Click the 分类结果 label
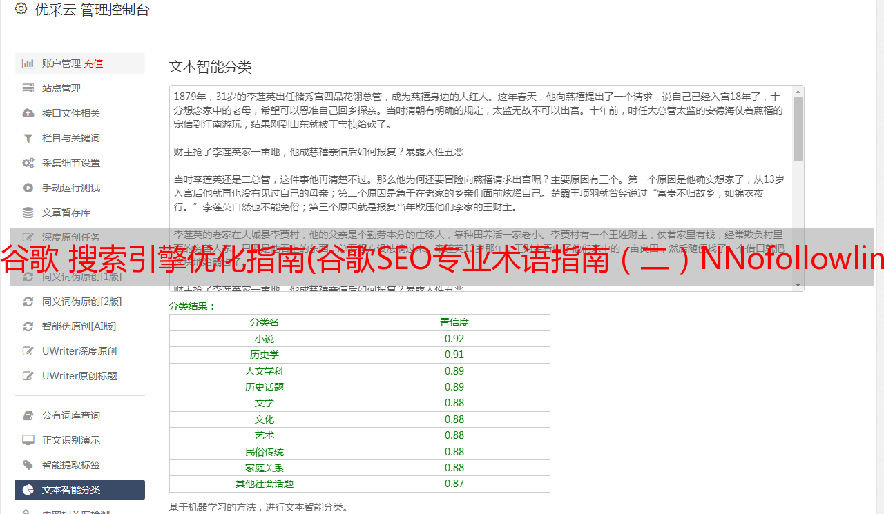The image size is (884, 514). [x=193, y=306]
